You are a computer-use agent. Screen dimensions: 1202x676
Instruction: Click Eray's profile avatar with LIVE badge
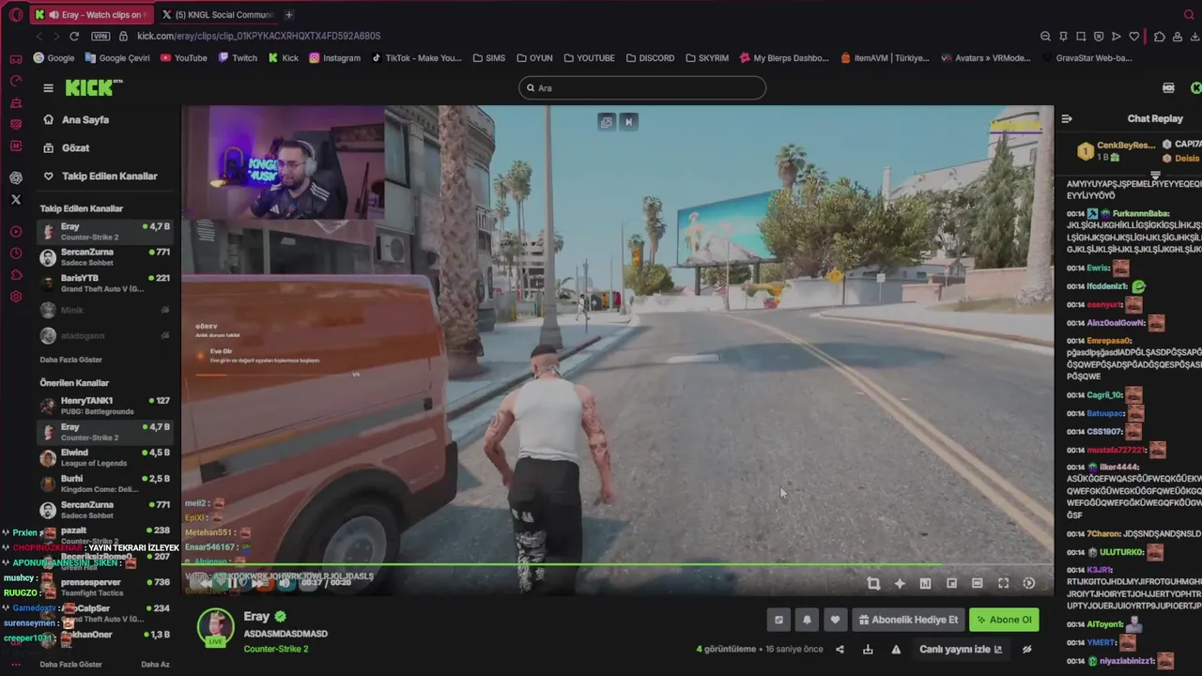pyautogui.click(x=215, y=628)
